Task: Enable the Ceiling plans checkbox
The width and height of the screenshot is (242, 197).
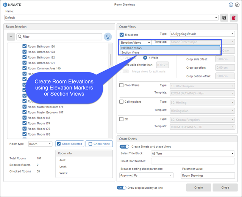Action: click(x=122, y=102)
